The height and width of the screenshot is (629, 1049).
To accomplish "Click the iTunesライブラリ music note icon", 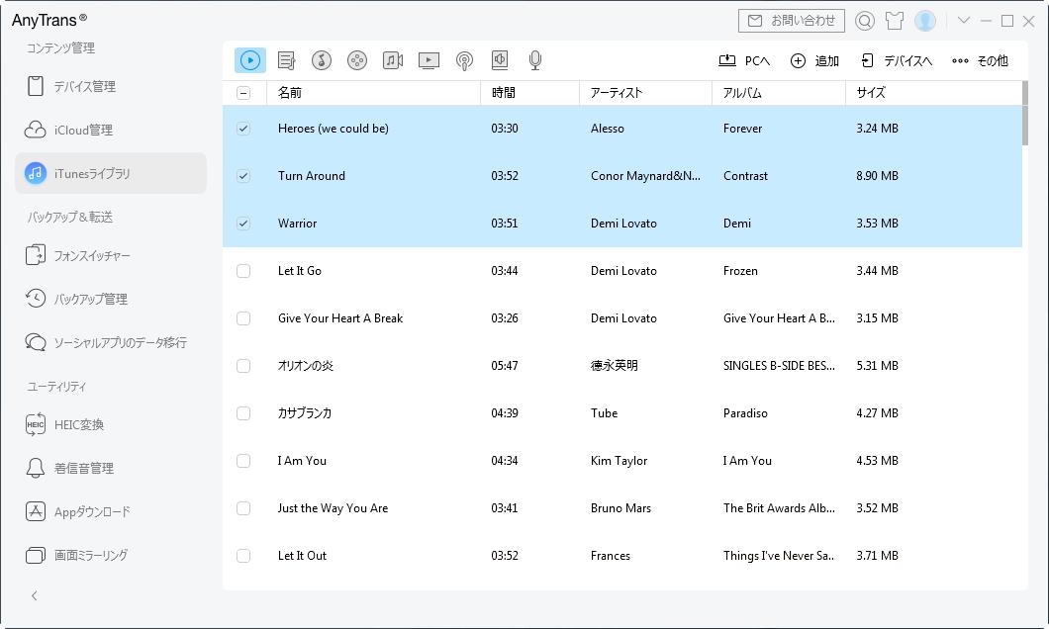I will coord(36,173).
